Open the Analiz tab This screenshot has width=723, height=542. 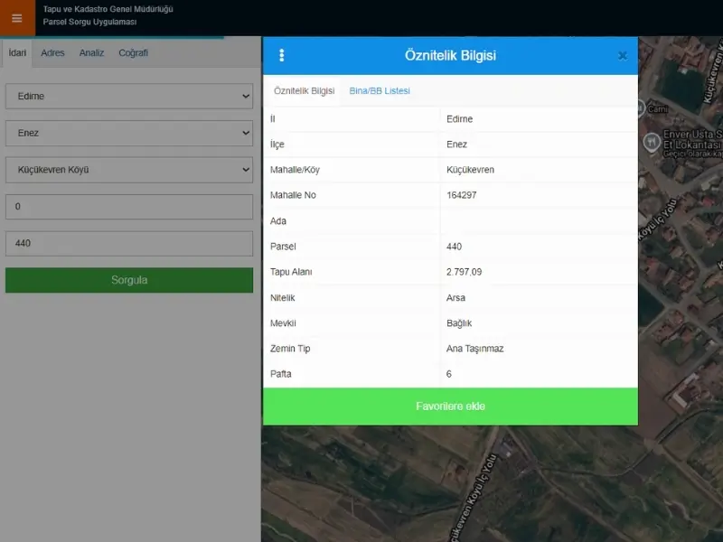(92, 52)
